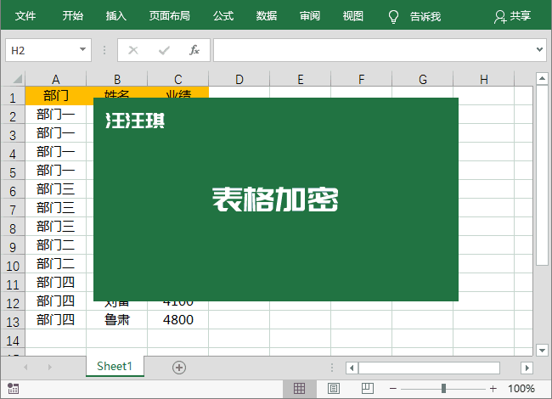This screenshot has height=399, width=552.
Task: Select row 13 header
Action: click(x=13, y=320)
